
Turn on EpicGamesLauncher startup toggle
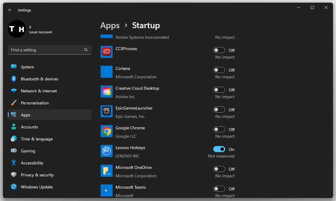point(219,109)
